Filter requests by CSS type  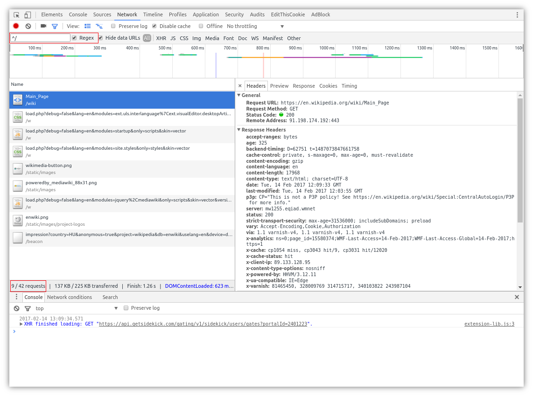(184, 38)
